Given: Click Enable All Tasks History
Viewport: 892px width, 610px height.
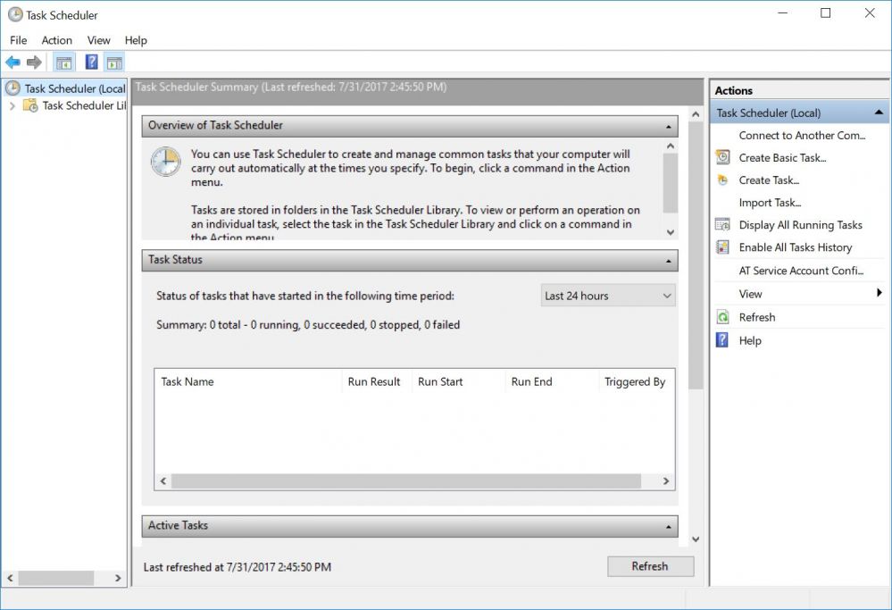Looking at the screenshot, I should tap(795, 247).
